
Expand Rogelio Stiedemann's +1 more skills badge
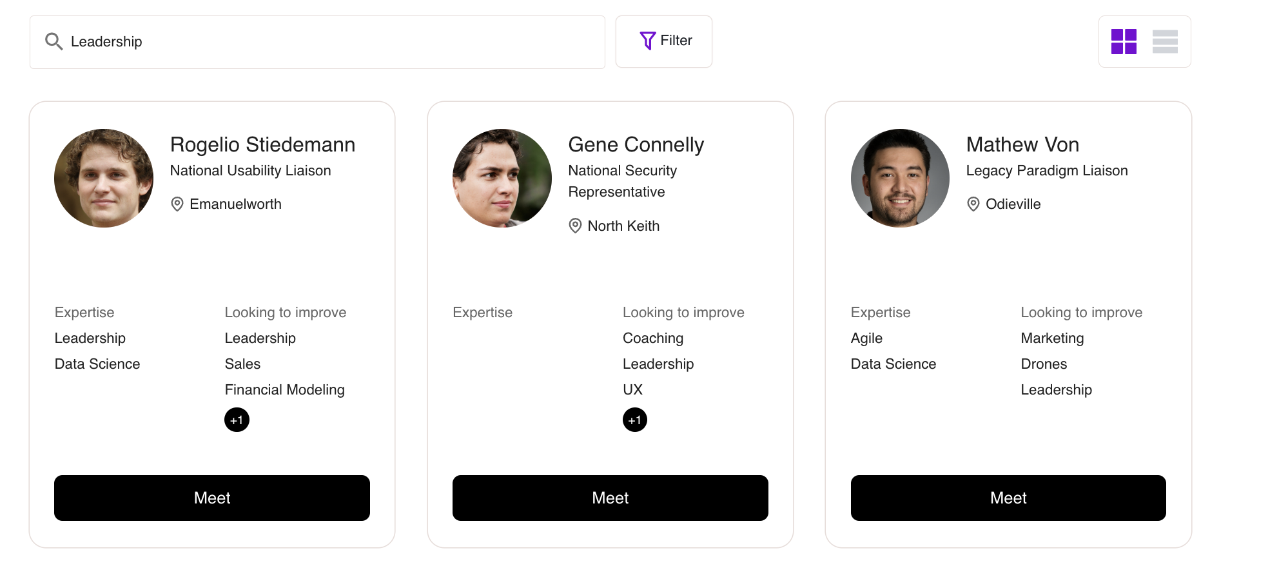(237, 420)
